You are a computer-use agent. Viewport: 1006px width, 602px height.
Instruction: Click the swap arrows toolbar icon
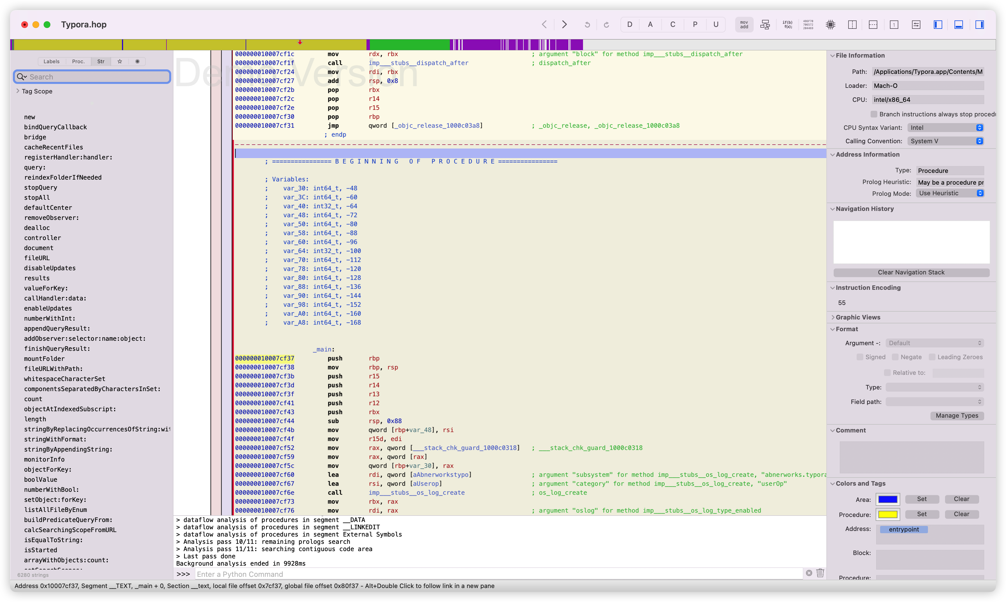click(916, 25)
